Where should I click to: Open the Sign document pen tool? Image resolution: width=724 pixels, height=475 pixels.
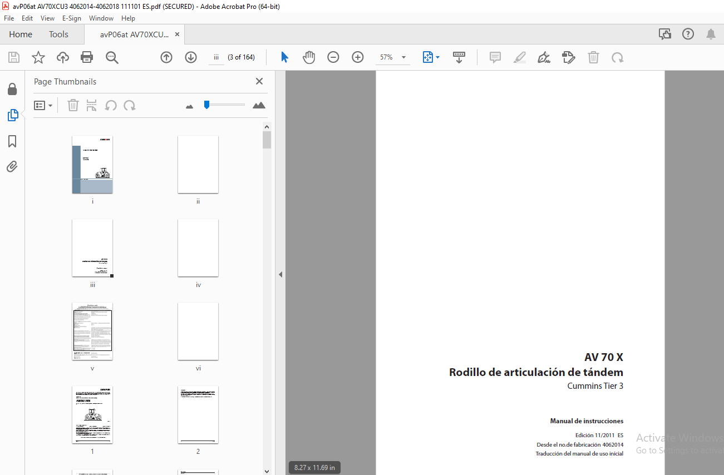click(x=544, y=57)
